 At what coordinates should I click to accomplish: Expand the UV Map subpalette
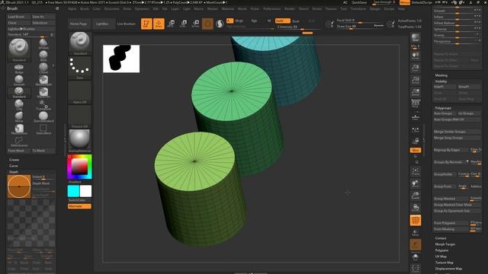[441, 256]
